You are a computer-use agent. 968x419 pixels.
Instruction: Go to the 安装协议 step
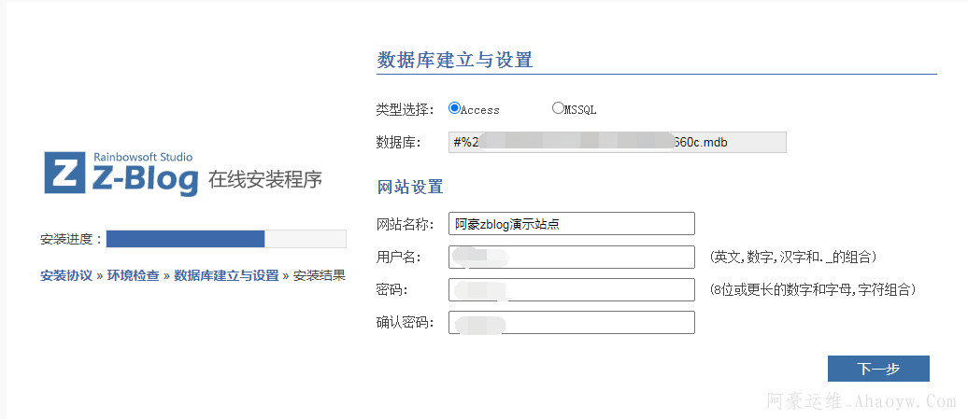[66, 275]
